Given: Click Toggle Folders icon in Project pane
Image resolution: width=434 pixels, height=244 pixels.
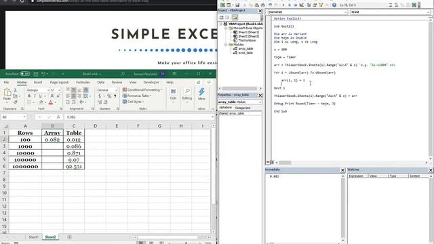Looking at the screenshot, I should point(235,18).
